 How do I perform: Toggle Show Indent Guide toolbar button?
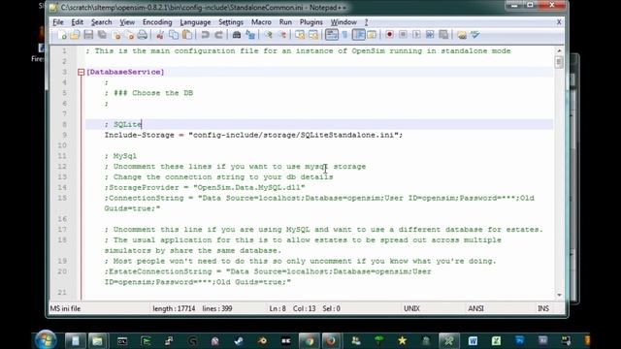pos(358,35)
